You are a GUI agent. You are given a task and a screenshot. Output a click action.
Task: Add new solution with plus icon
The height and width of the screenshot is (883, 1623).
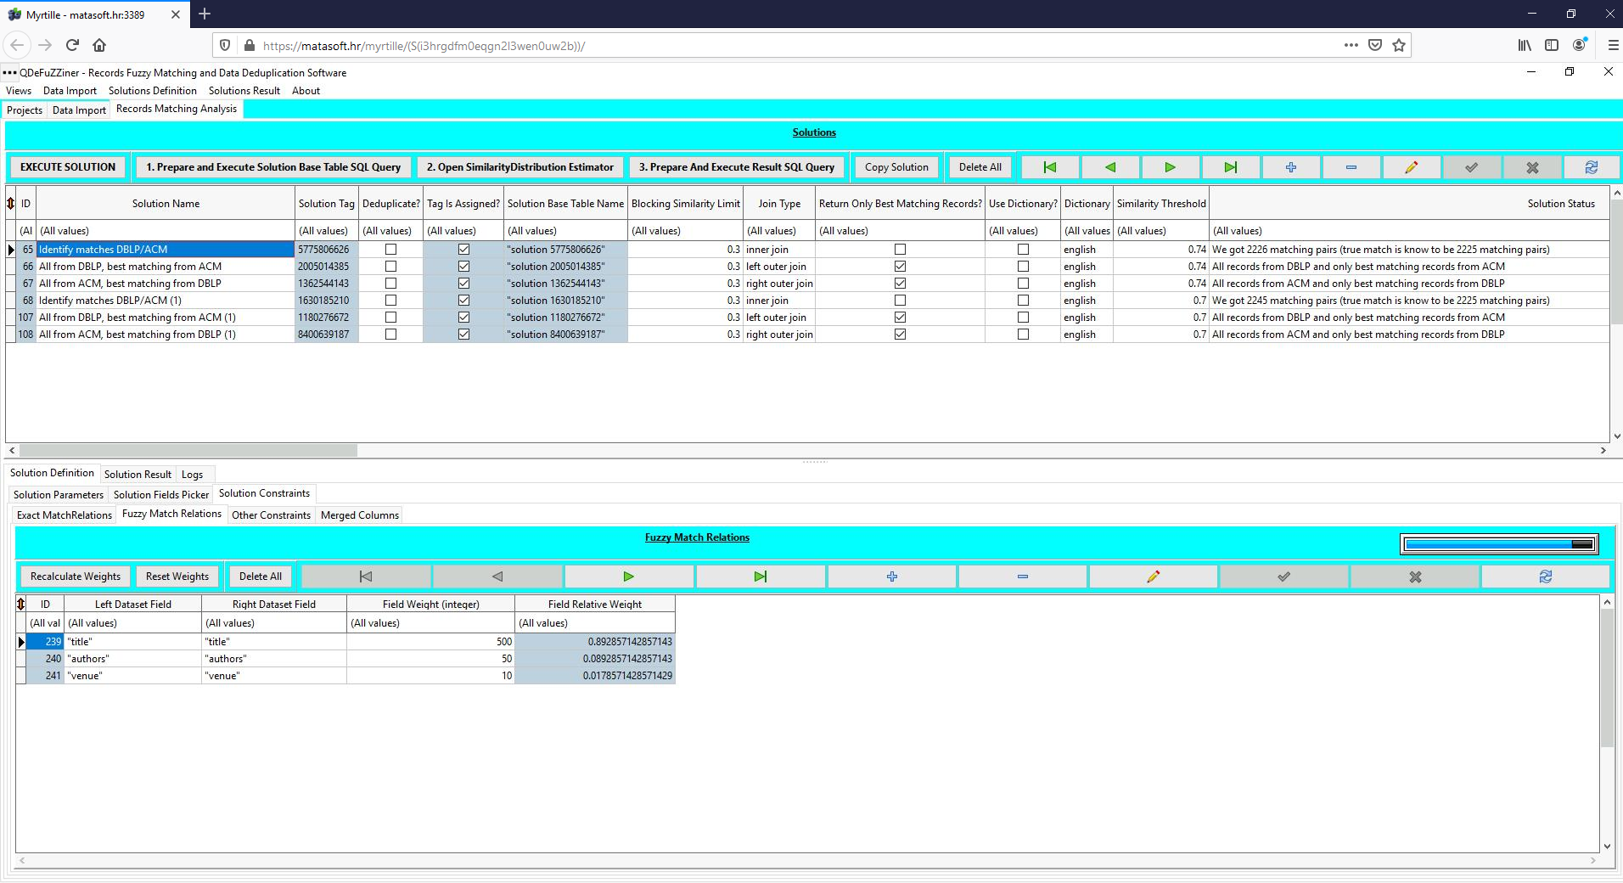[x=1290, y=167]
